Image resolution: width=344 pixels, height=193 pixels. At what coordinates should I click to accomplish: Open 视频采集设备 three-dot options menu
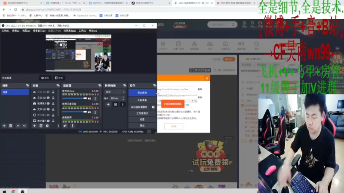click(x=95, y=112)
